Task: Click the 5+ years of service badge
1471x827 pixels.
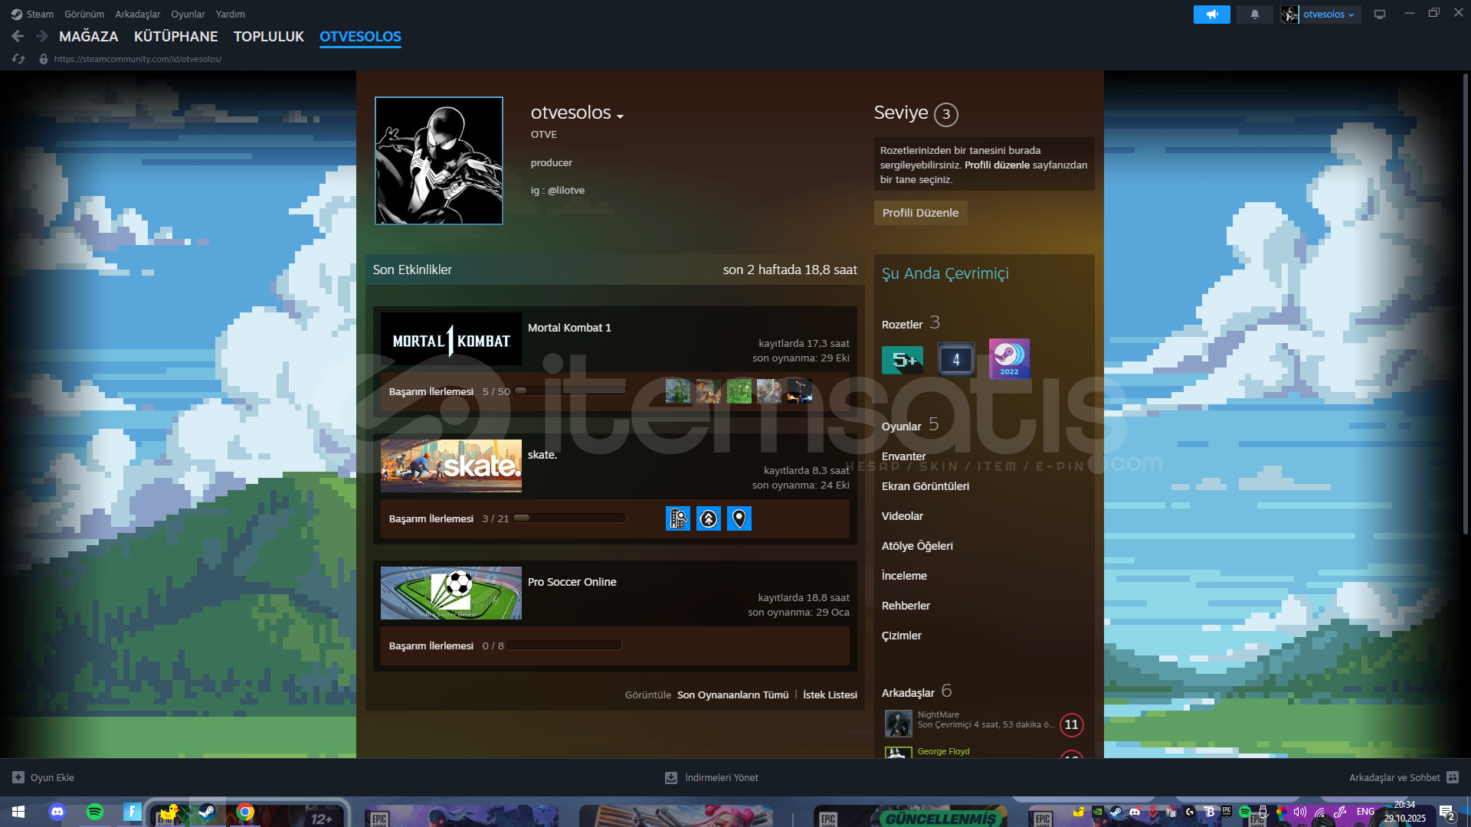Action: pos(903,358)
